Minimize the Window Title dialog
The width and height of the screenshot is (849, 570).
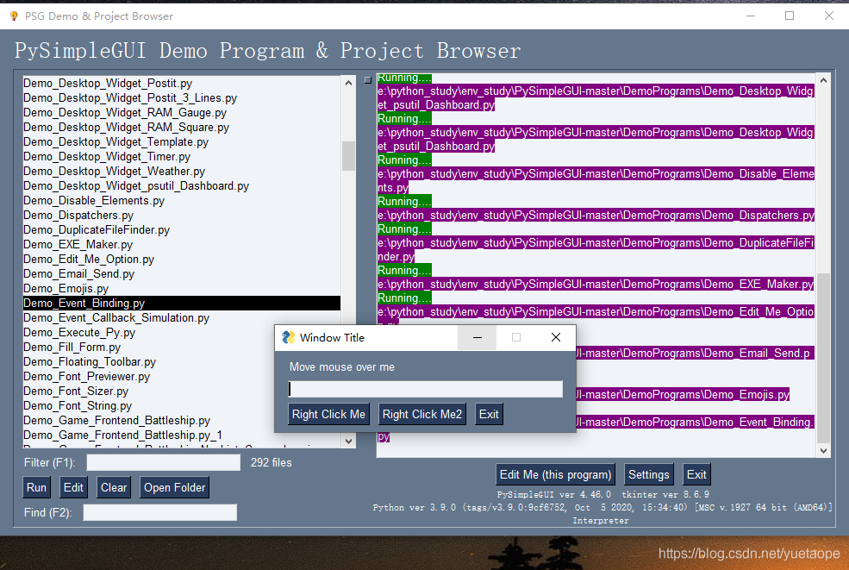click(477, 337)
